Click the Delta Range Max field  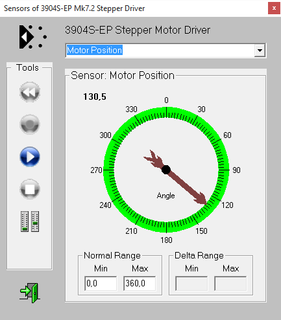pos(230,283)
